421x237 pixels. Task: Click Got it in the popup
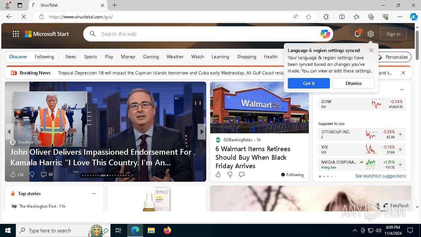309,83
